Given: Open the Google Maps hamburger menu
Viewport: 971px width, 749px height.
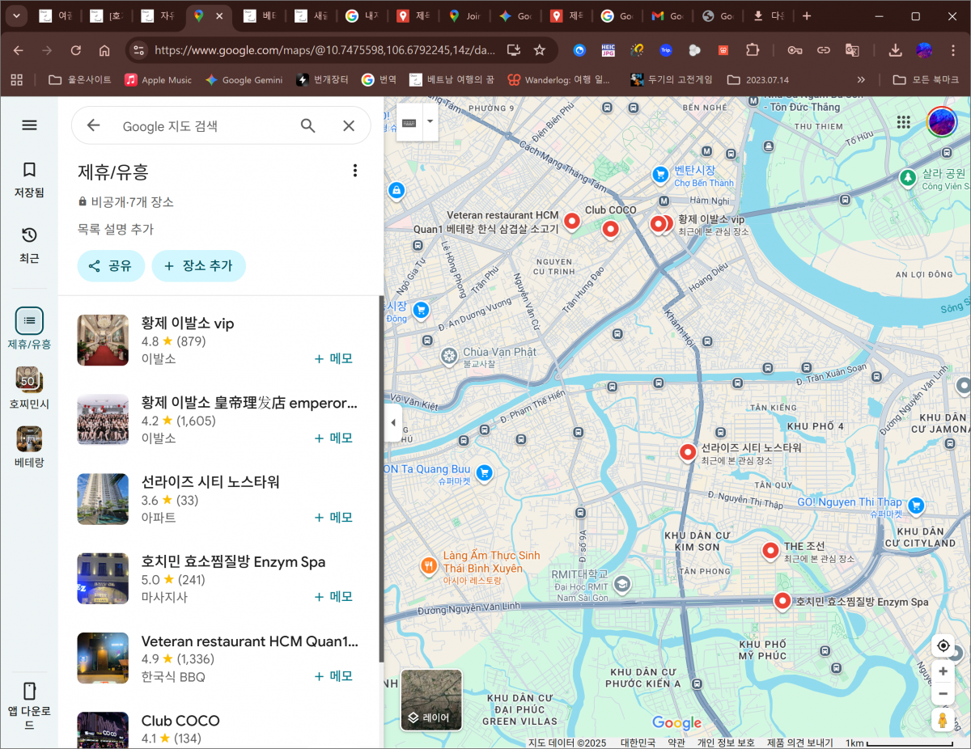Looking at the screenshot, I should 29,125.
